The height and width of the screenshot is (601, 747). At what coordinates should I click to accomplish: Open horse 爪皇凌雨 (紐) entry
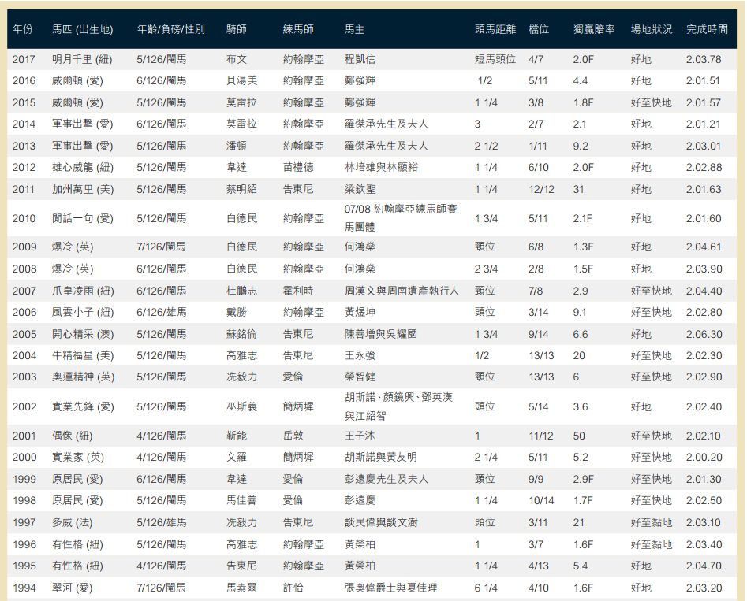pyautogui.click(x=83, y=291)
